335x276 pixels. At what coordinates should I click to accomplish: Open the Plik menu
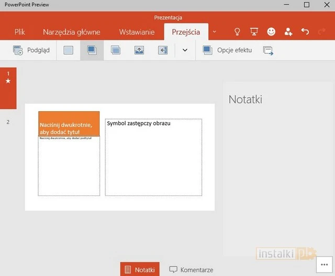click(20, 32)
